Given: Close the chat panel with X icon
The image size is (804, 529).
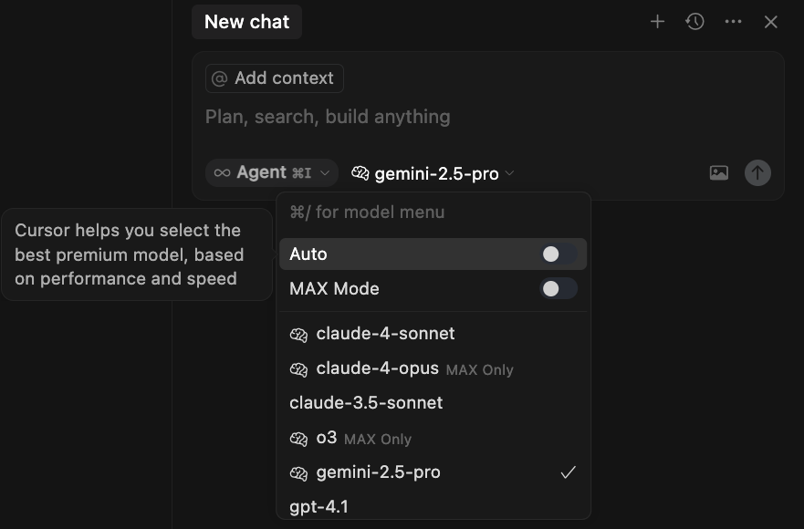Looking at the screenshot, I should [x=770, y=22].
